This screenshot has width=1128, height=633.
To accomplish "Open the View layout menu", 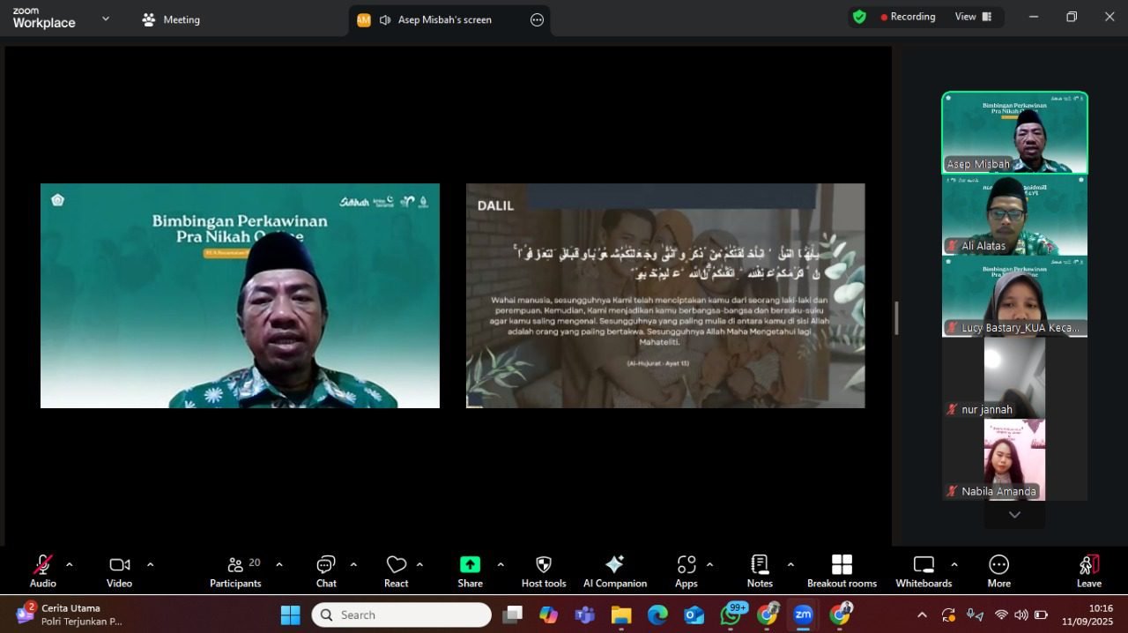I will point(973,17).
